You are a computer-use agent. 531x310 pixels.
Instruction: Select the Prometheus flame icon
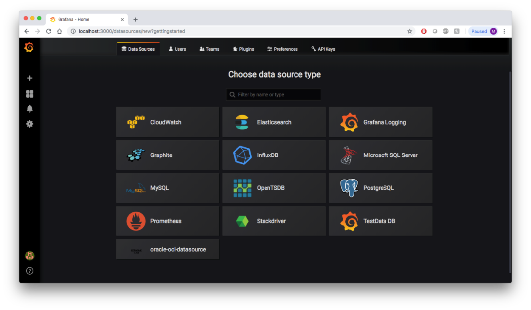(136, 221)
